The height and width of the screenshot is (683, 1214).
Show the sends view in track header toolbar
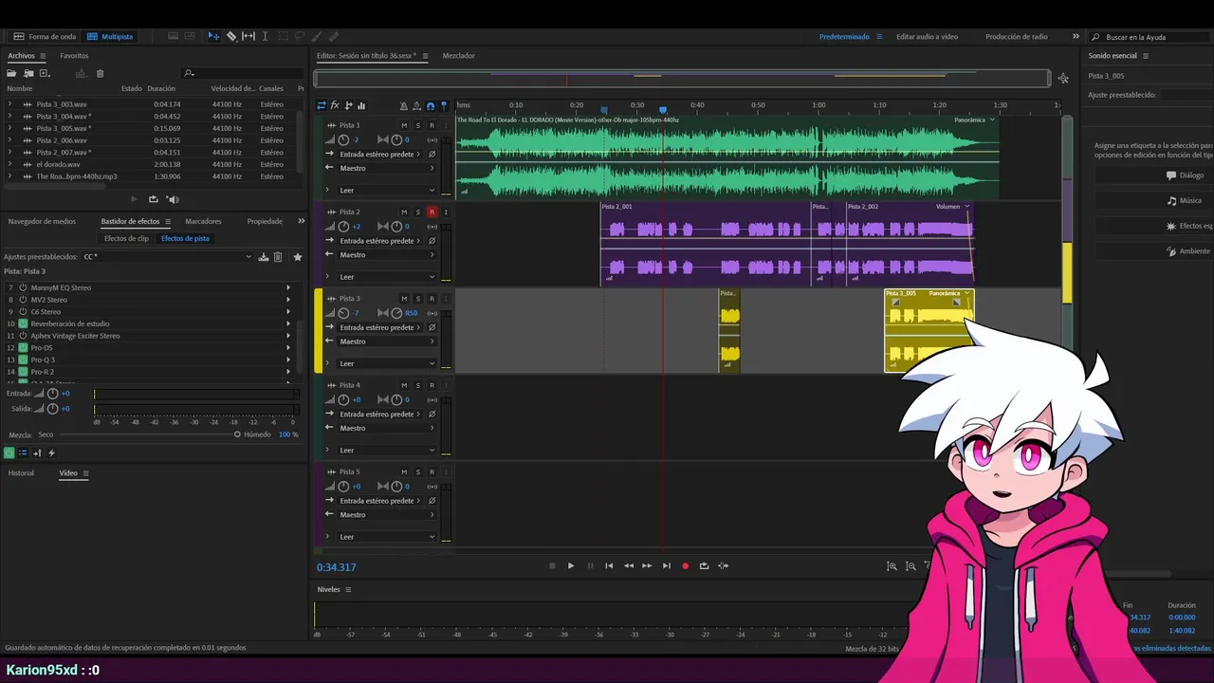tap(348, 105)
